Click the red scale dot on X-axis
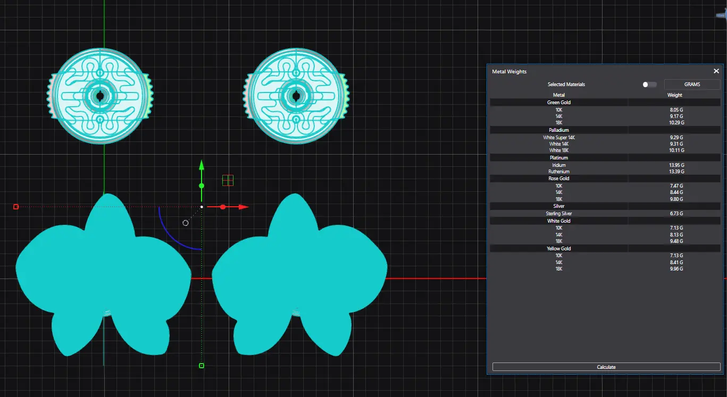This screenshot has height=397, width=727. click(223, 207)
